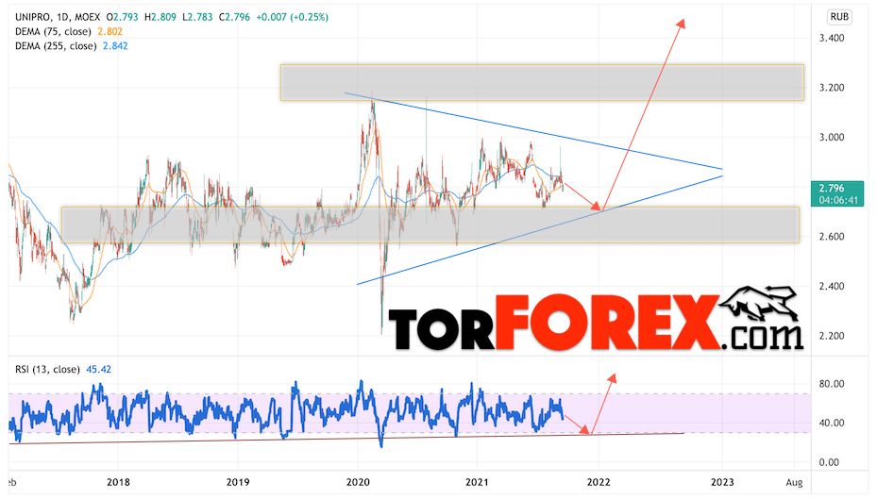Viewport: 877px width, 499px height.
Task: Click the 2023 time axis label
Action: point(722,482)
